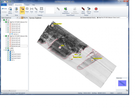Click the new document quick access icon
The width and height of the screenshot is (135, 108).
click(x=5, y=2)
